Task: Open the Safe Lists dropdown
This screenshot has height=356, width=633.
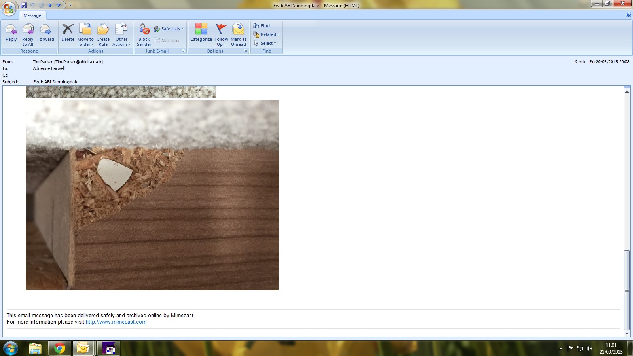Action: [169, 29]
